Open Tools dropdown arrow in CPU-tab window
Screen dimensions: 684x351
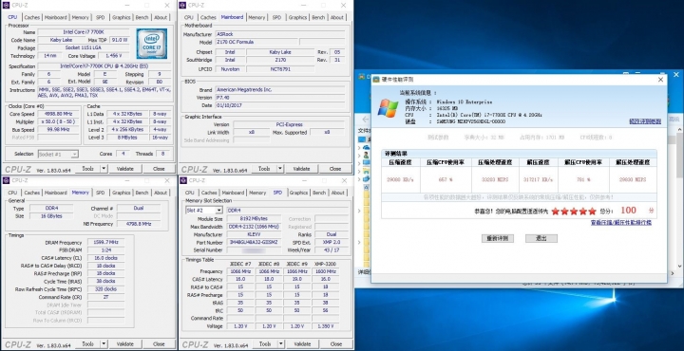click(x=104, y=169)
